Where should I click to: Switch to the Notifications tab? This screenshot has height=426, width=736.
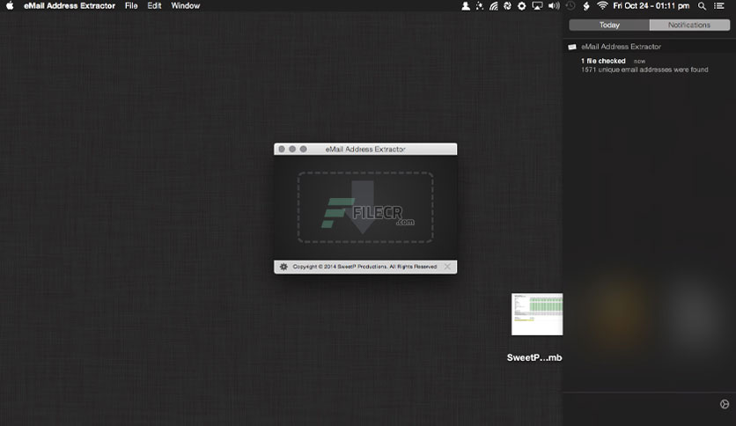pyautogui.click(x=689, y=25)
